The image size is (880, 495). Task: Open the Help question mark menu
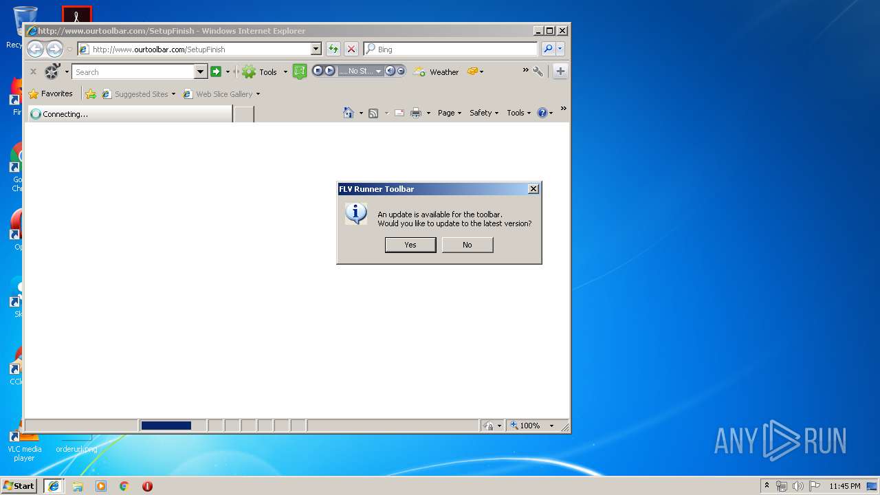coord(545,113)
